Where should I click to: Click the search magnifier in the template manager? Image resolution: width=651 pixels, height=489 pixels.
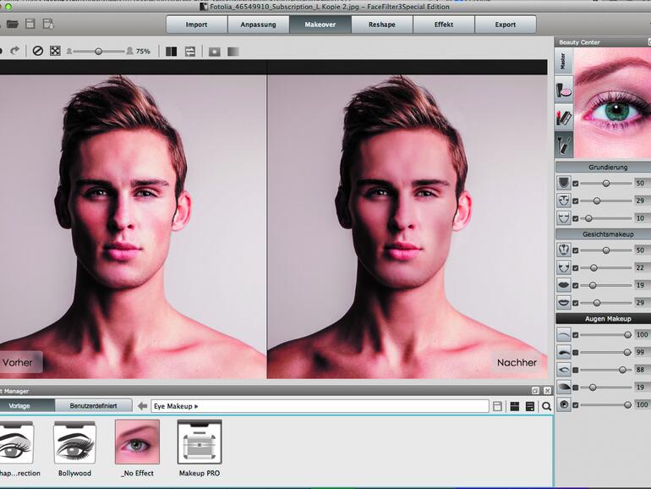pos(546,406)
